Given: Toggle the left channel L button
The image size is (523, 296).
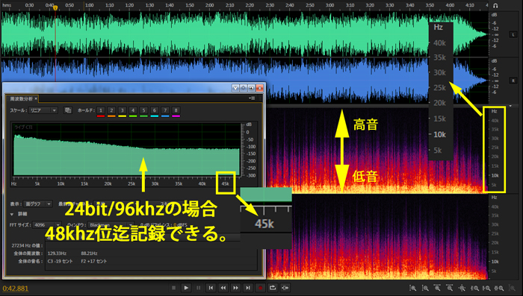Looking at the screenshot, I should pyautogui.click(x=513, y=34).
